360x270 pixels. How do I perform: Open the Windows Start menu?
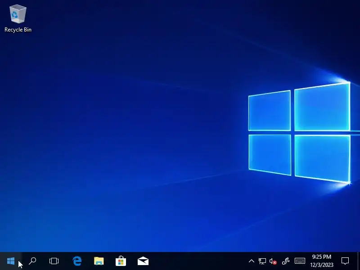click(x=10, y=261)
